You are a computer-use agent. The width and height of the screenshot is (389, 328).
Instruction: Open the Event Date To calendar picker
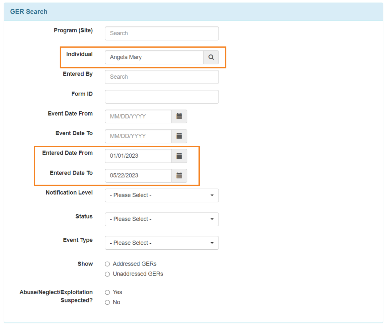tap(179, 136)
